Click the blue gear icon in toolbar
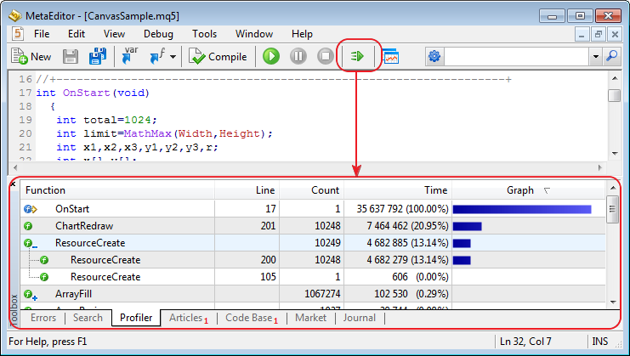Screen dimensions: 630x356 (x=434, y=57)
